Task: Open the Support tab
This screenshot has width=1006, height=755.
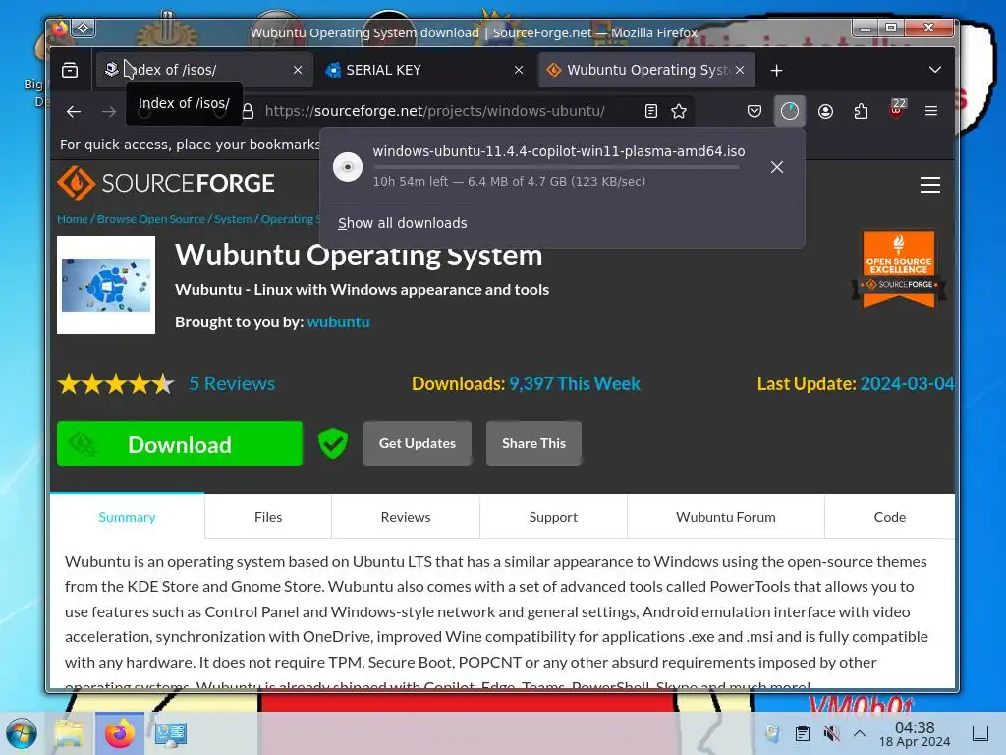Action: click(553, 517)
